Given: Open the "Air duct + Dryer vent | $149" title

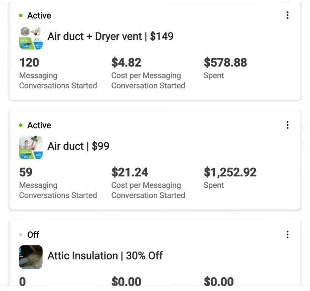Looking at the screenshot, I should click(x=110, y=37).
